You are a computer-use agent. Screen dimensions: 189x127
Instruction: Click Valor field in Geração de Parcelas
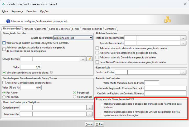31,67
